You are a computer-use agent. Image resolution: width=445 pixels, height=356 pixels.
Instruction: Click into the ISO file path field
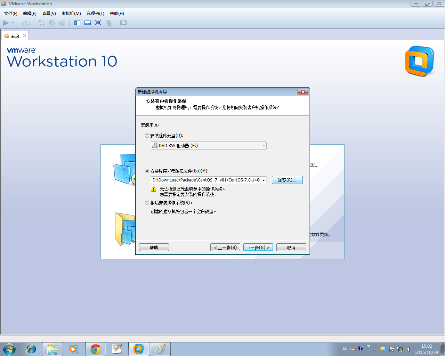pyautogui.click(x=206, y=180)
